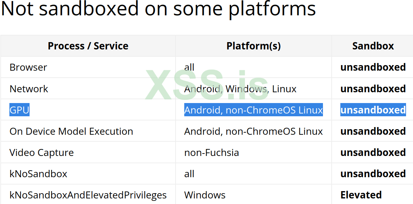Viewport: 413px width, 204px height.
Task: Click the "Not sandboxed on some platforms" heading
Action: click(x=158, y=9)
